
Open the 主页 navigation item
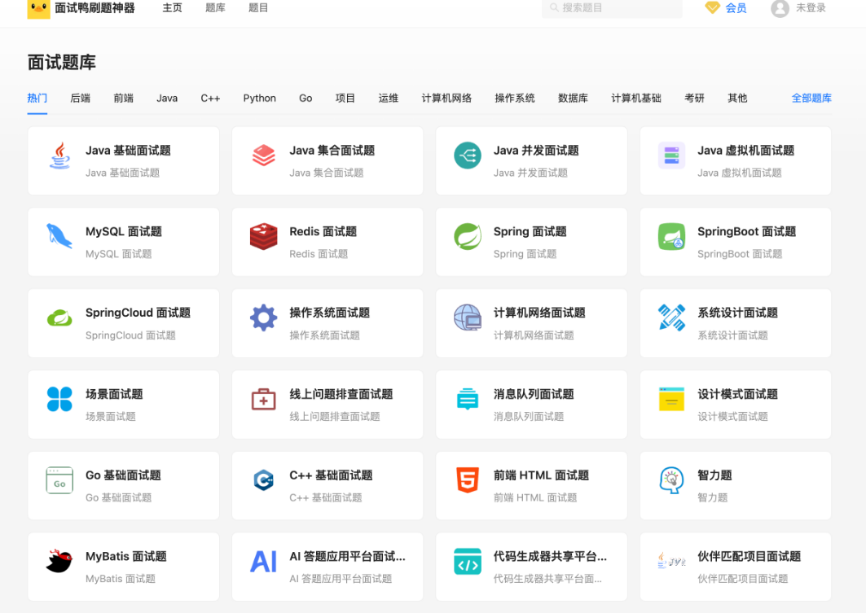[x=173, y=7]
